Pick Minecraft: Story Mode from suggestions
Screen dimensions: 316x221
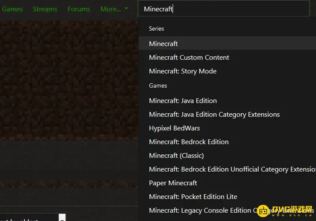(182, 71)
